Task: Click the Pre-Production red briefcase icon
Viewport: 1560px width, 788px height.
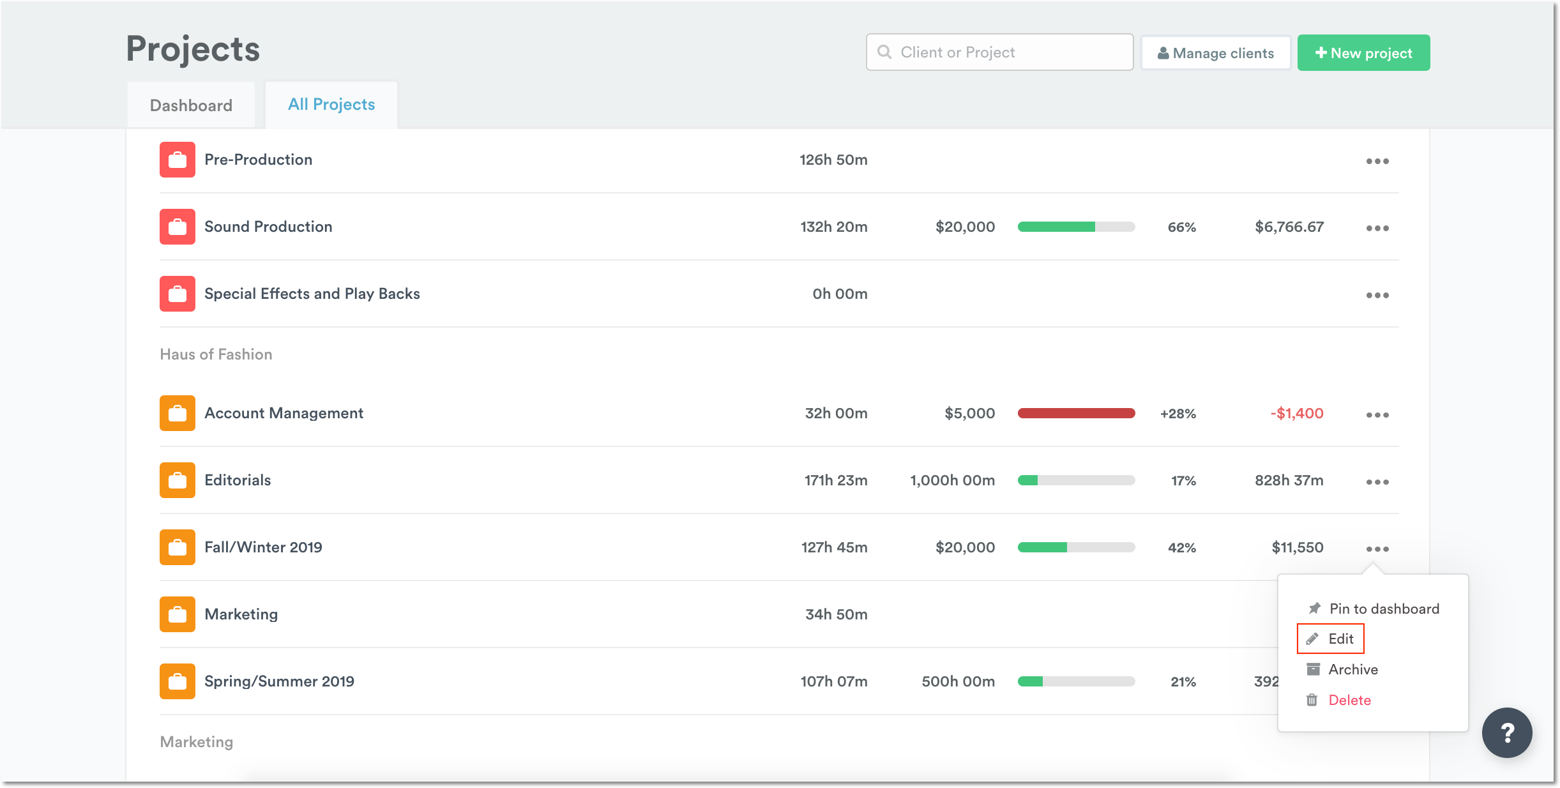Action: click(x=177, y=160)
